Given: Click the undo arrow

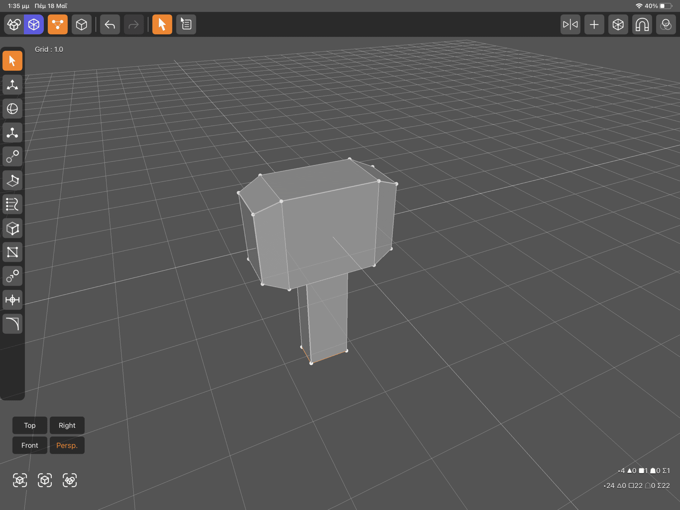Looking at the screenshot, I should [110, 25].
